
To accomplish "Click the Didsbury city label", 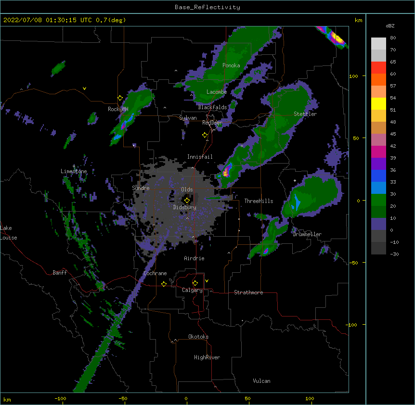I will pyautogui.click(x=184, y=207).
